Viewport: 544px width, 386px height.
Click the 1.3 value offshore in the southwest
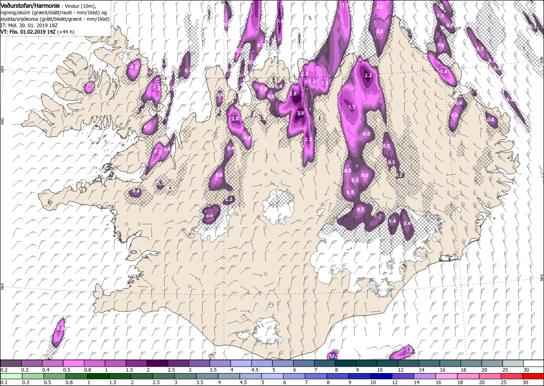(x=60, y=328)
